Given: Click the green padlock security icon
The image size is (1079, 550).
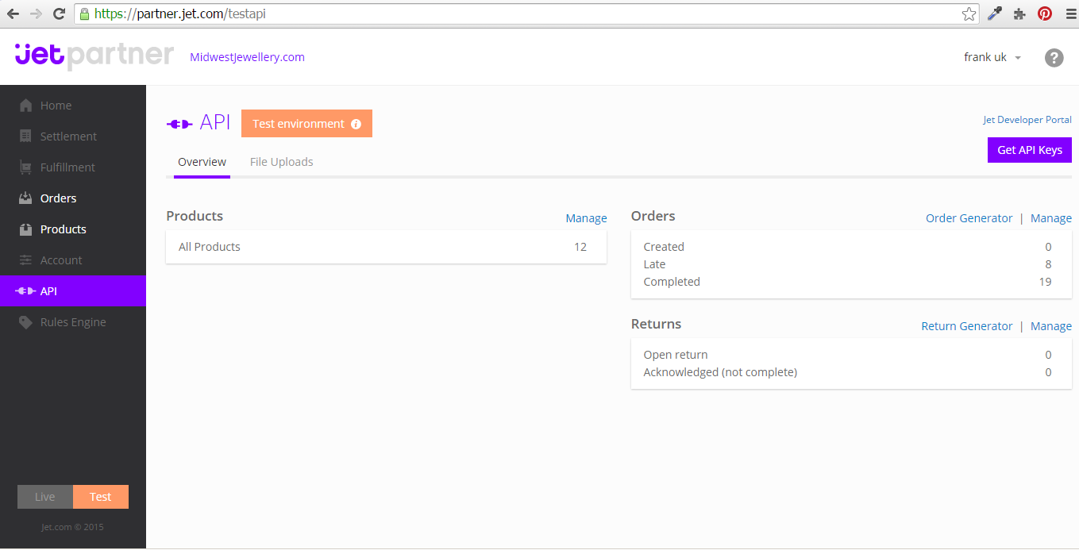Looking at the screenshot, I should (84, 13).
